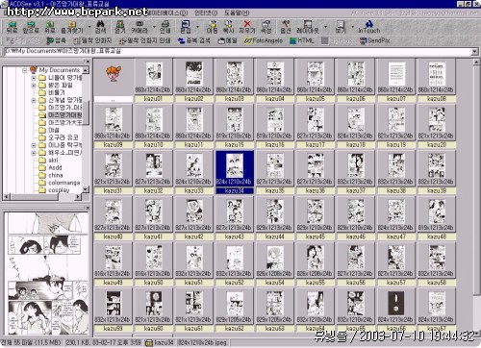481x348 pixels.
Task: Click the 복사 copy-to icon
Action: [229, 27]
